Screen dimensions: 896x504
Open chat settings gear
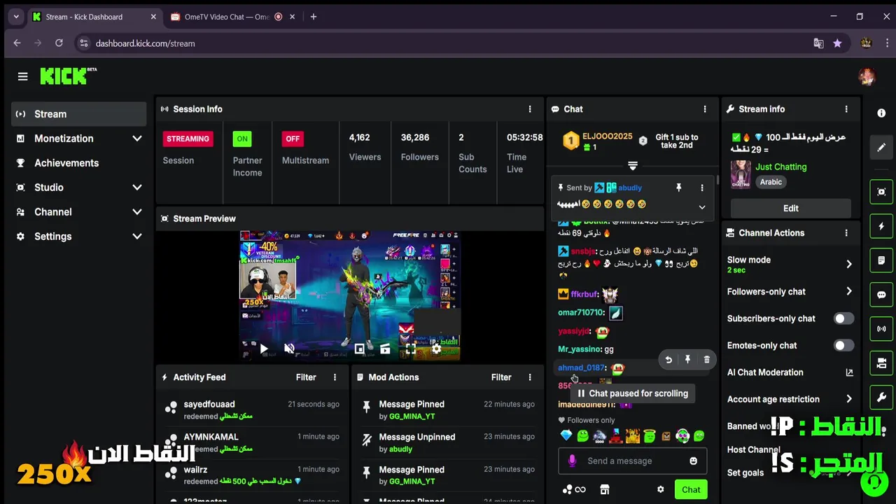click(x=660, y=489)
